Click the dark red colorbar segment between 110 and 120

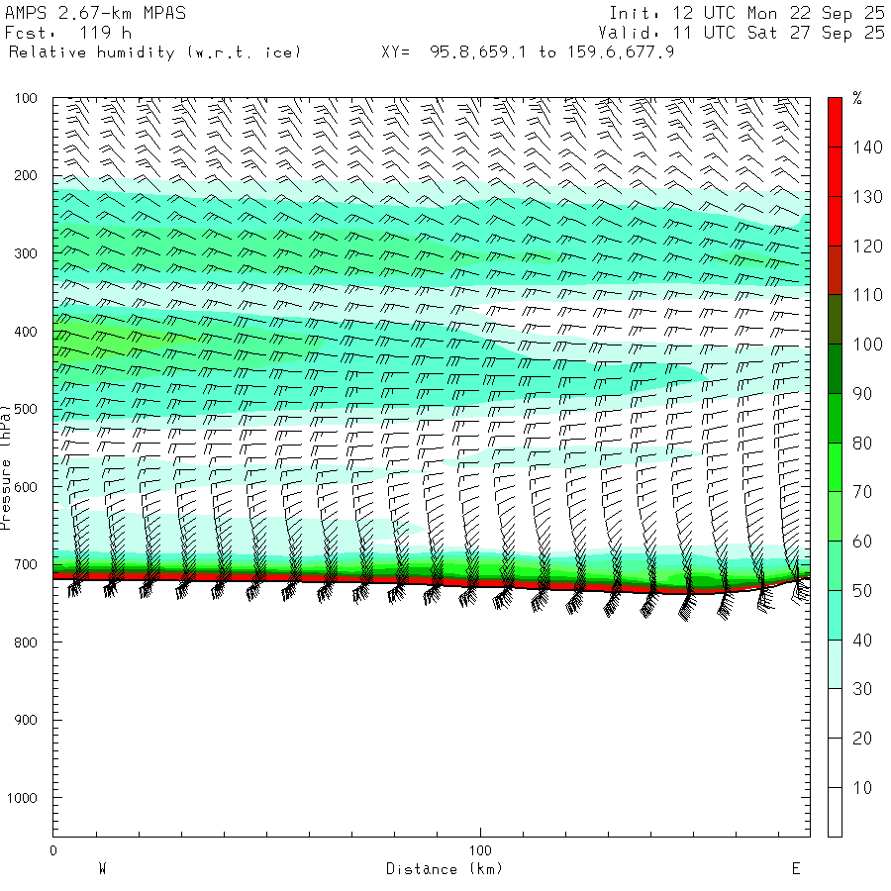click(x=835, y=270)
